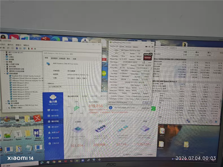The image size is (223, 167).
Task: Click the GPU-Z refresh icon
Action: click(149, 47)
